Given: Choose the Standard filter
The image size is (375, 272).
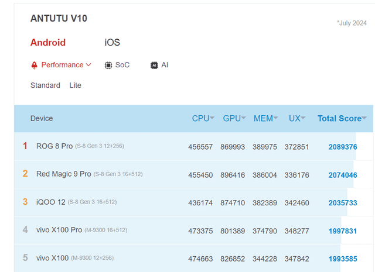Looking at the screenshot, I should (45, 85).
